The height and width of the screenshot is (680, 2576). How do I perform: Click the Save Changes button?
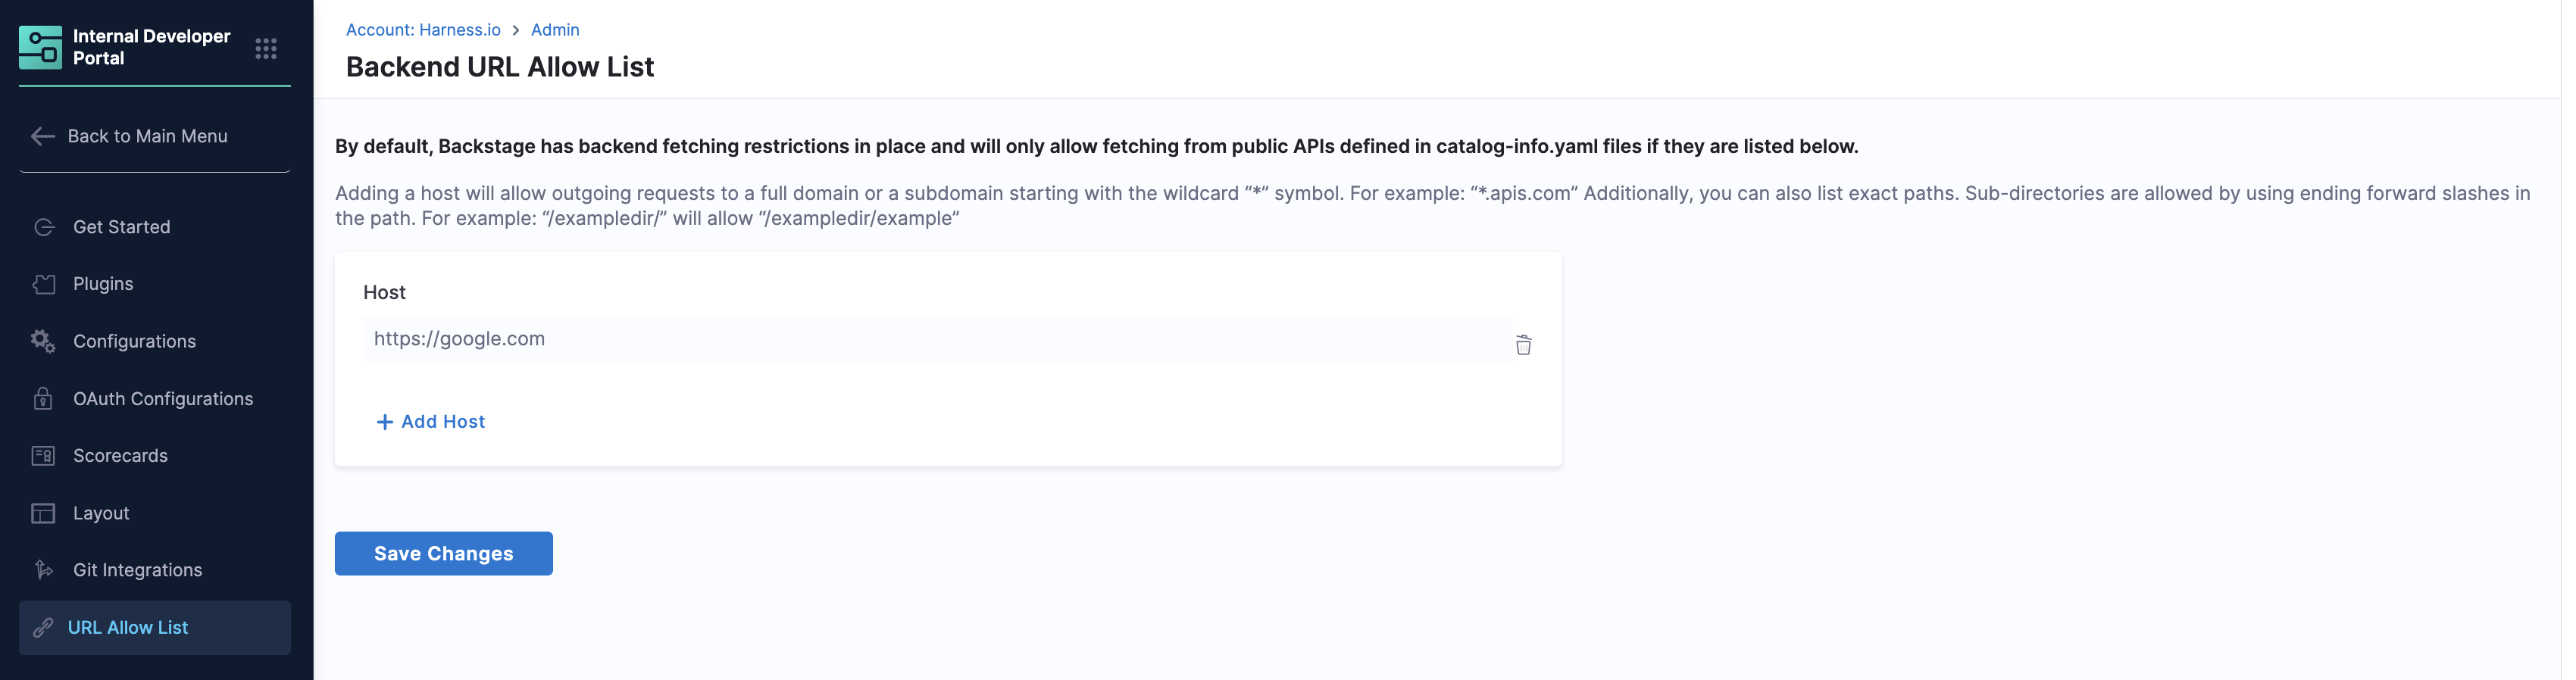(x=443, y=553)
